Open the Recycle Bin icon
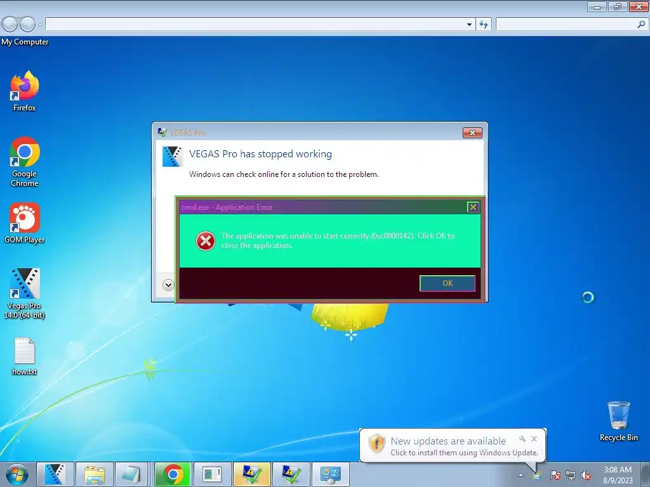Screen dimensions: 650x487 coord(618,421)
